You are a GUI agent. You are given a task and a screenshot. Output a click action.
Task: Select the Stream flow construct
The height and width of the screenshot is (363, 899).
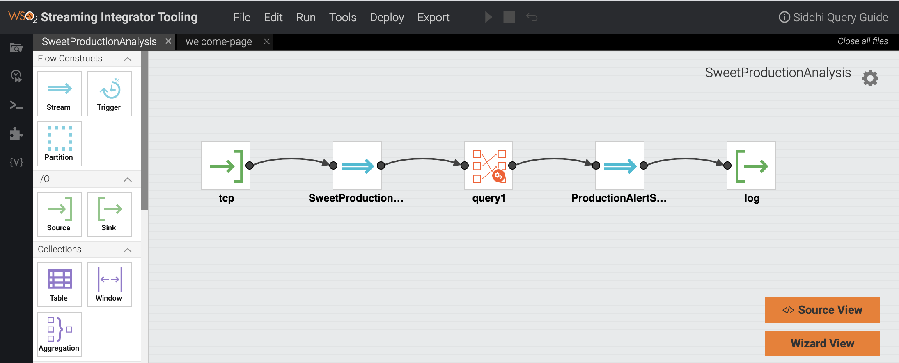[x=60, y=94]
